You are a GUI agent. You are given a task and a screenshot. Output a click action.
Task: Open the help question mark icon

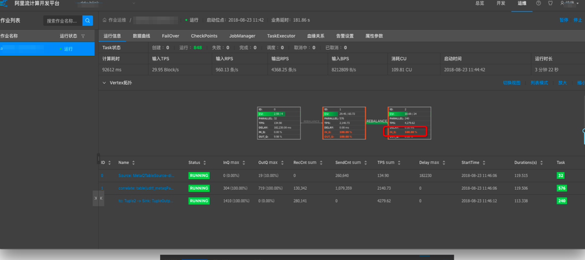(x=538, y=3)
